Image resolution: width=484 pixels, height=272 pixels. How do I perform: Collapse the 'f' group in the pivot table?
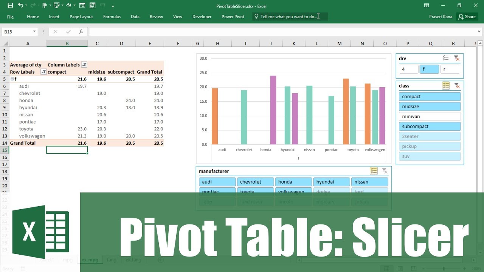pyautogui.click(x=12, y=79)
